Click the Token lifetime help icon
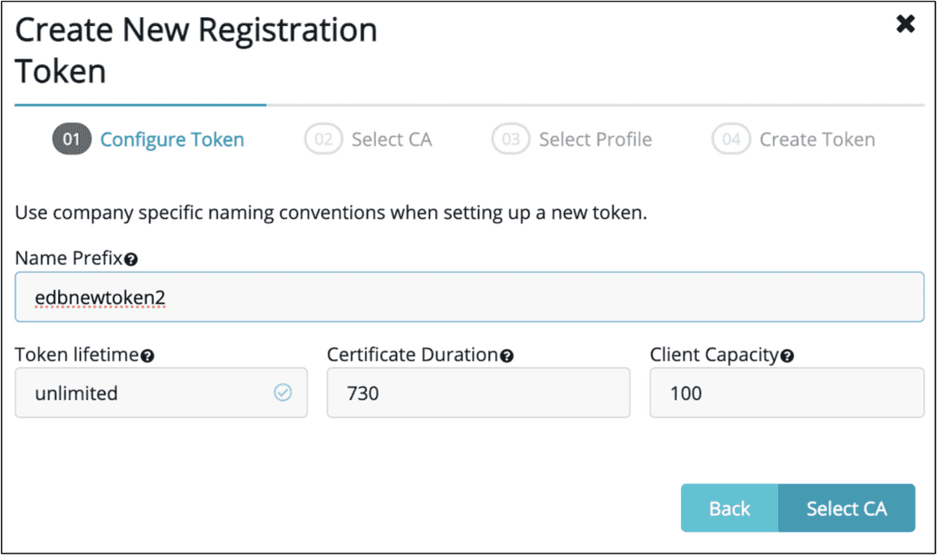Image resolution: width=938 pixels, height=557 pixels. 145,354
